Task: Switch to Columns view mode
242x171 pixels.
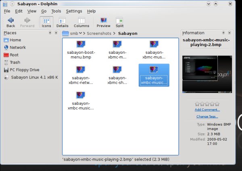Action: (81, 23)
